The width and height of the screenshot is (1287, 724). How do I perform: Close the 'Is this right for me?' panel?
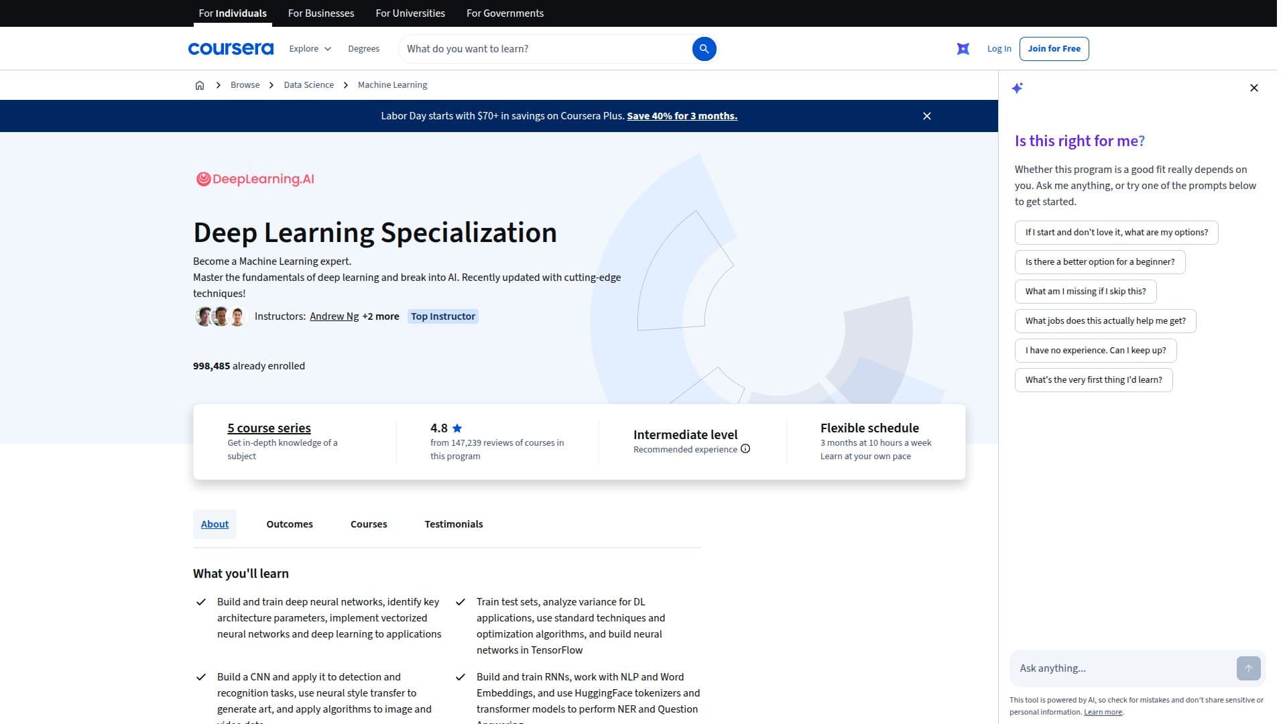pos(1254,88)
